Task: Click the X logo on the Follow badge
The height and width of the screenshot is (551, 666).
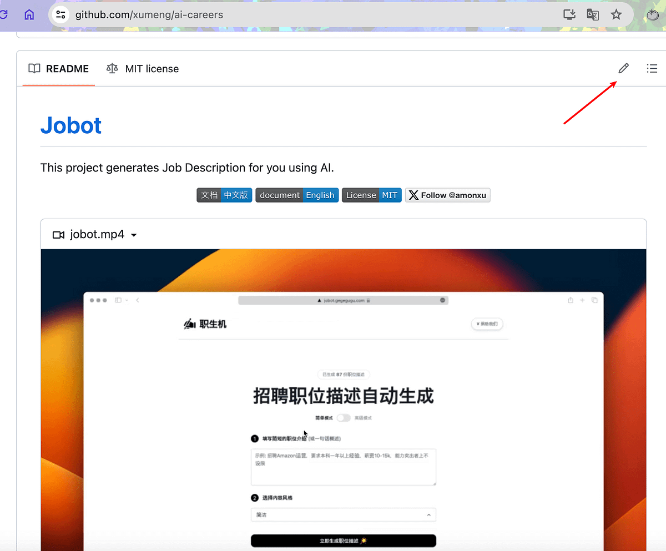Action: tap(413, 195)
